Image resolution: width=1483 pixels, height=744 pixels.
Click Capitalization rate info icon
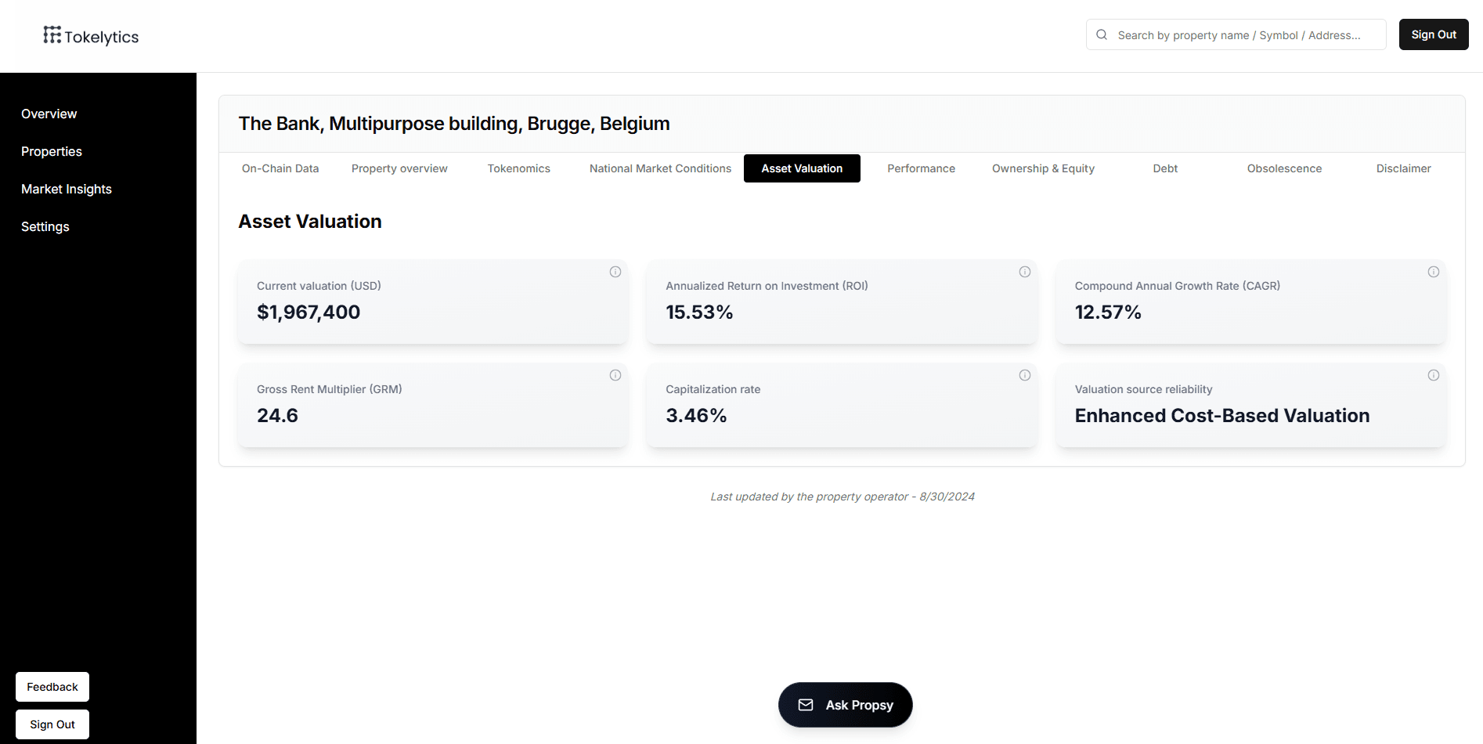click(x=1024, y=375)
